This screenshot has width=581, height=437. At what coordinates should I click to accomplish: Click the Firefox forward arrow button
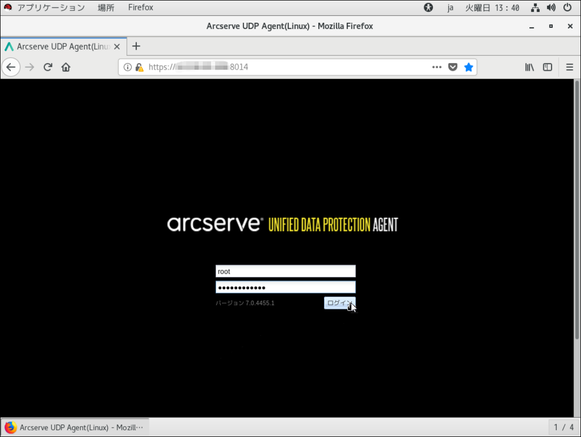(x=29, y=67)
